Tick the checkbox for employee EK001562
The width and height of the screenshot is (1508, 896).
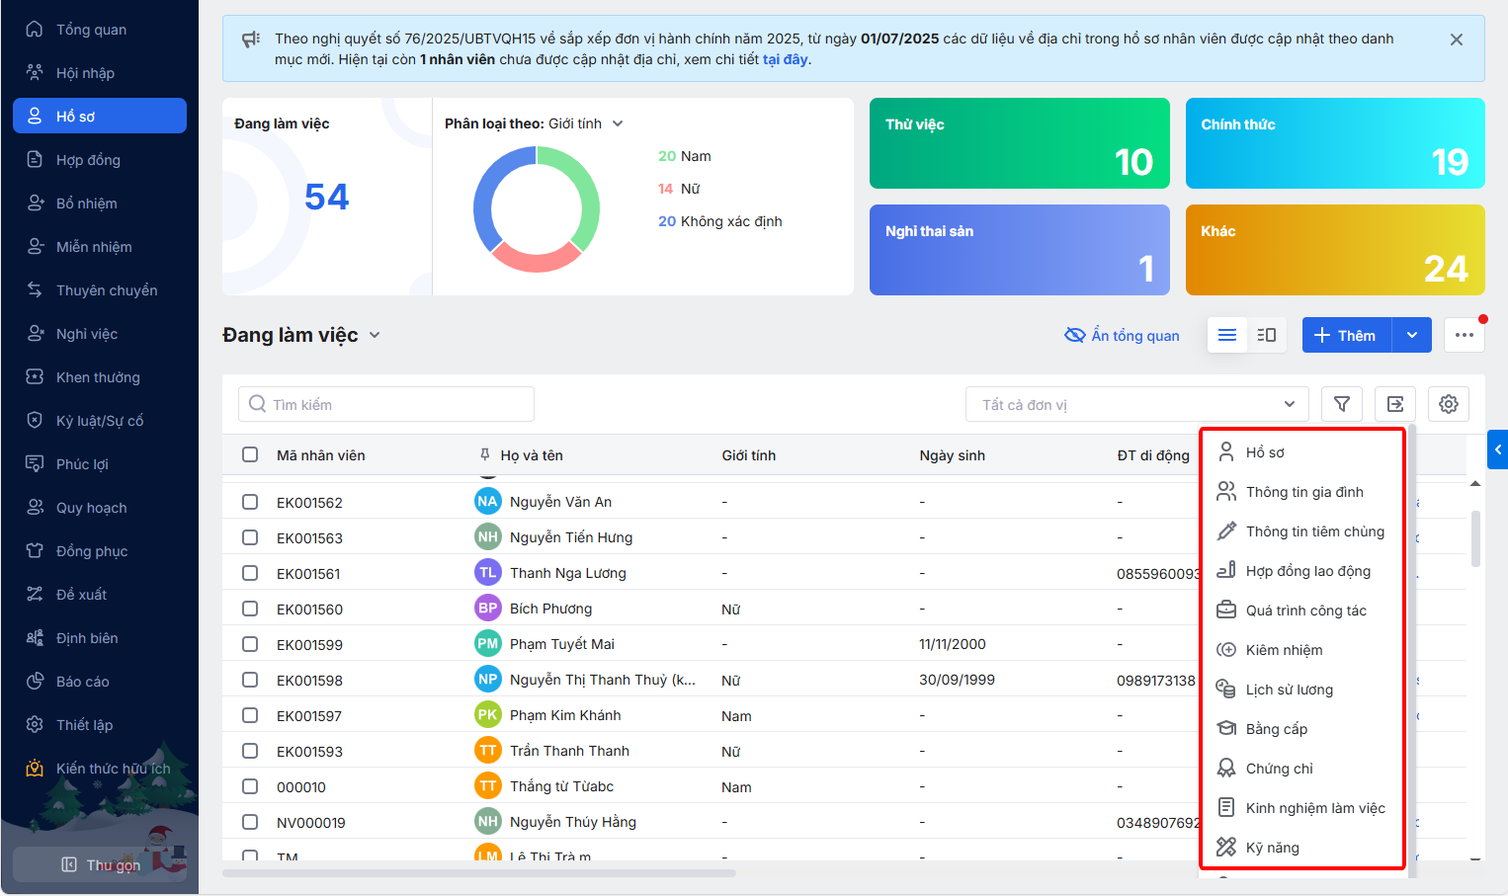click(250, 502)
